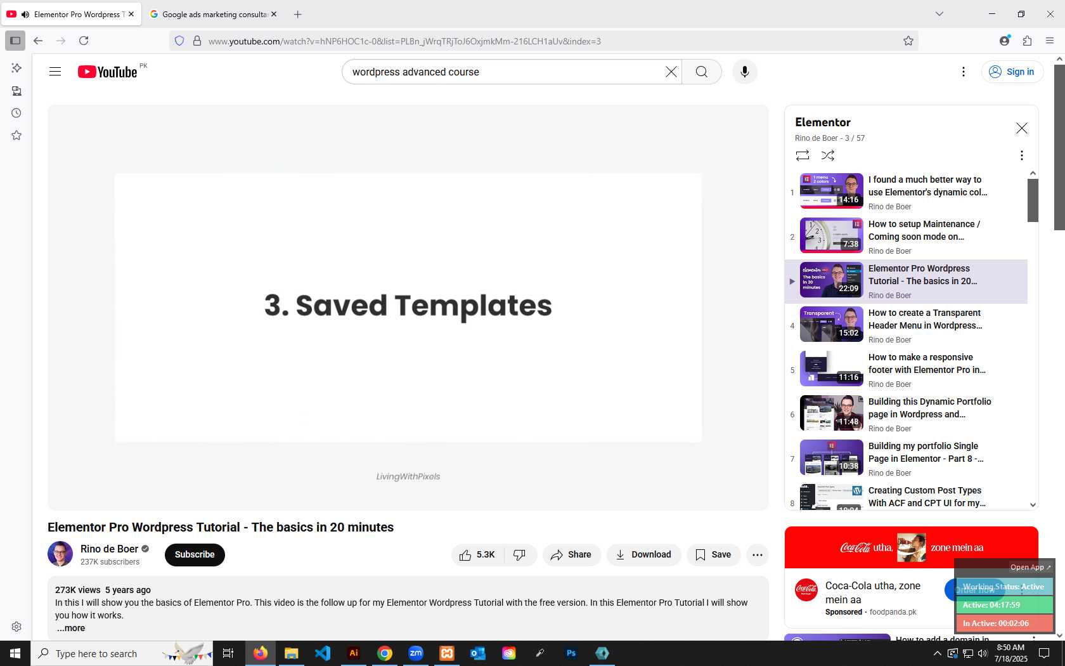
Task: Open site security shield icon
Action: point(179,41)
